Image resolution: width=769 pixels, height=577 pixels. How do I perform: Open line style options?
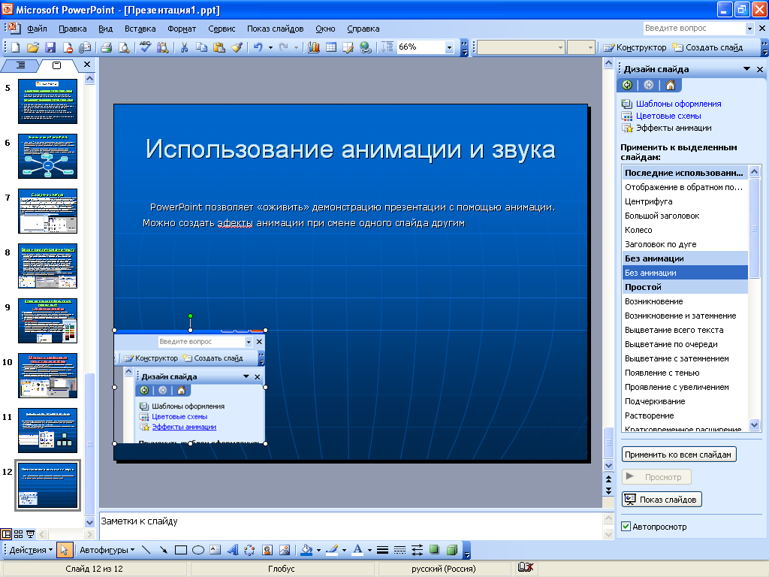(382, 550)
